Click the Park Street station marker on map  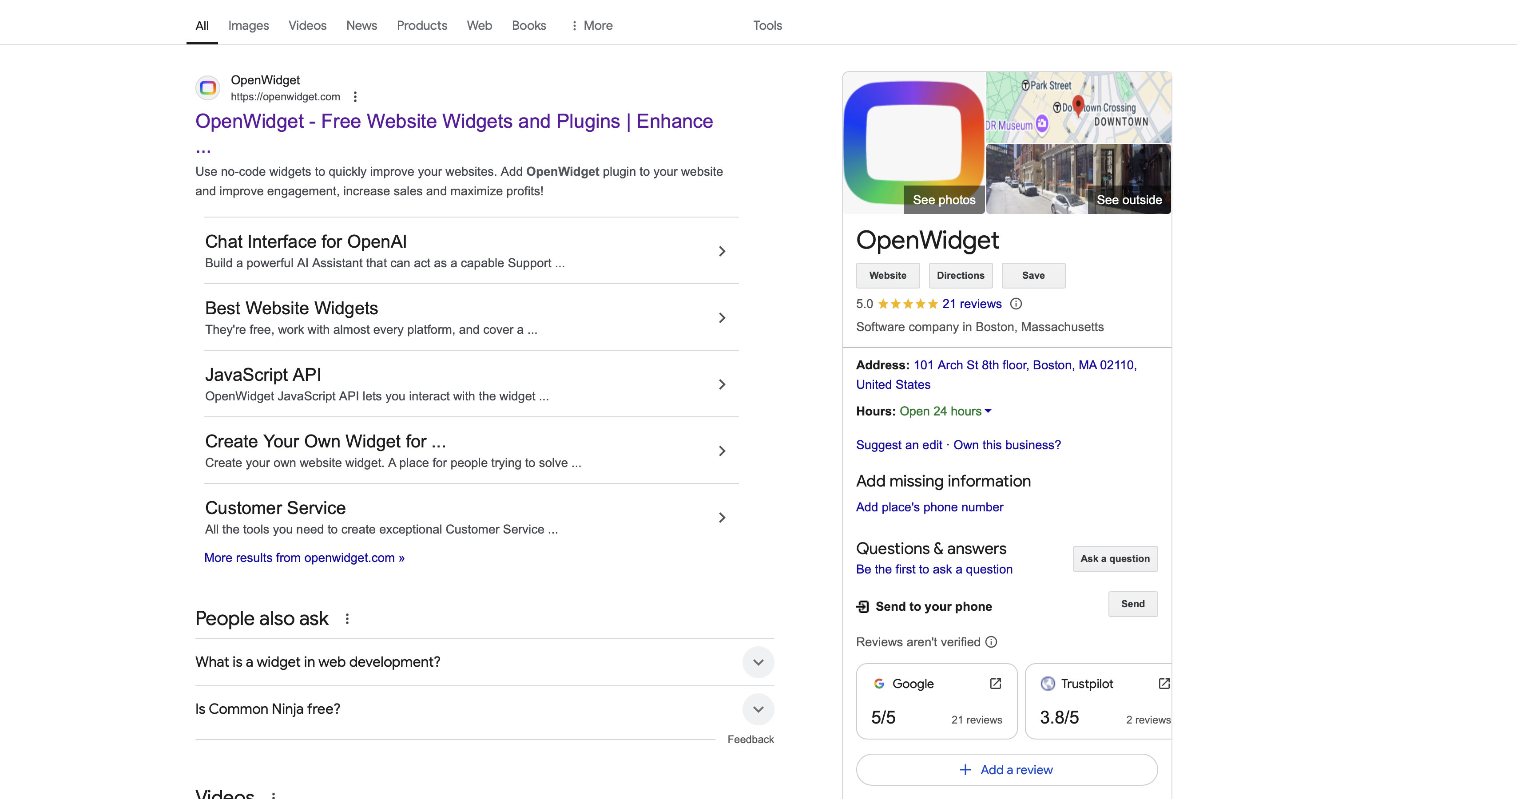[1025, 85]
